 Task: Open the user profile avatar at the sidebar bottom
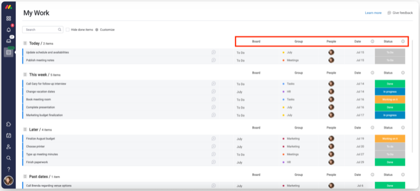(8, 181)
